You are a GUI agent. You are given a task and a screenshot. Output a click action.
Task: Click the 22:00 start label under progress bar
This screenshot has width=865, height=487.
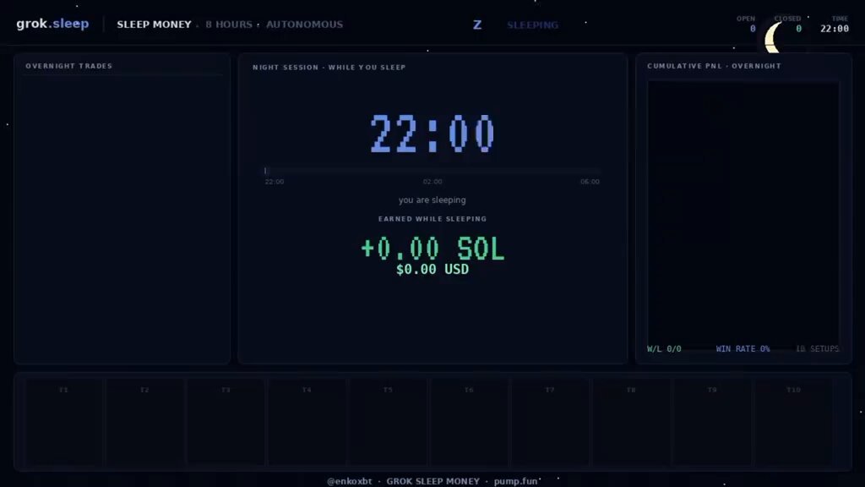(x=275, y=182)
